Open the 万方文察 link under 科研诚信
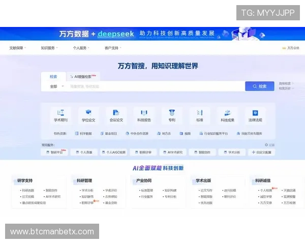The width and height of the screenshot is (305, 244). coord(266,203)
